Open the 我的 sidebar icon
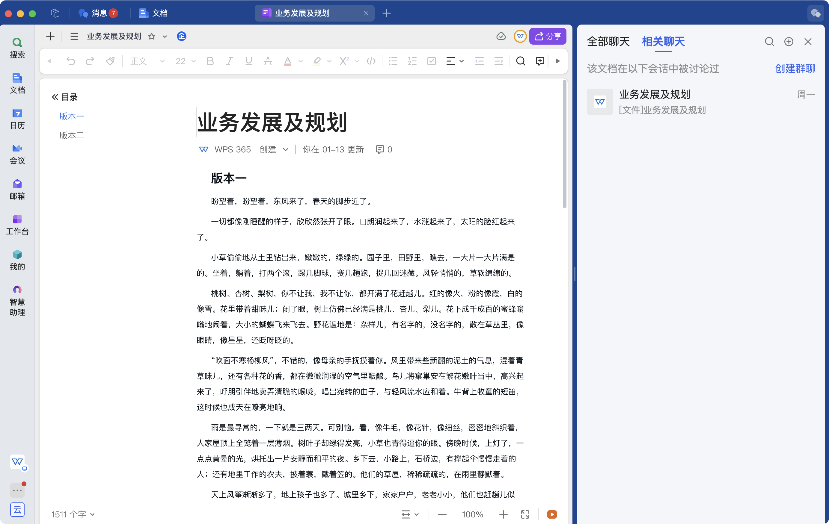The image size is (829, 524). coord(17,261)
